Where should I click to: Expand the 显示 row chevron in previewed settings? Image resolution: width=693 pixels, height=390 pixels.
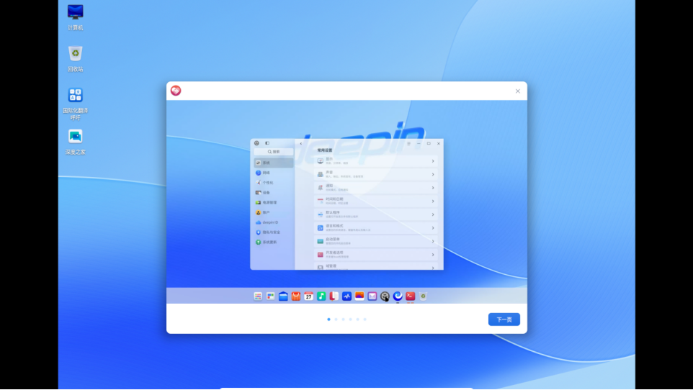tap(433, 161)
